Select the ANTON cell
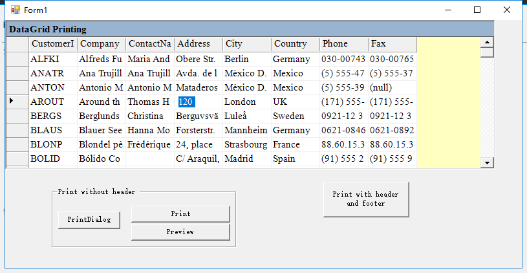 click(53, 87)
